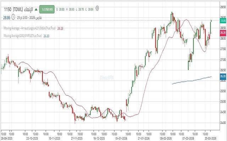
Task: Select the Moving Average 200 SIMPLE legend
Action: [22, 36]
